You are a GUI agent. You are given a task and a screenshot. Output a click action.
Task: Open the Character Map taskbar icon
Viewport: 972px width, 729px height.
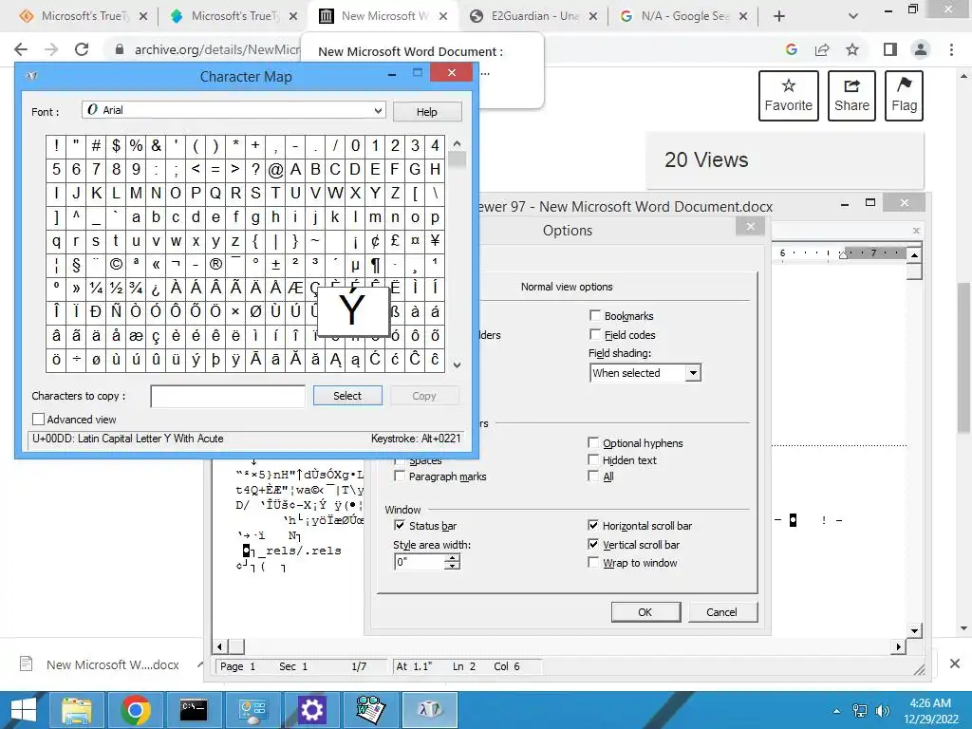click(x=430, y=710)
